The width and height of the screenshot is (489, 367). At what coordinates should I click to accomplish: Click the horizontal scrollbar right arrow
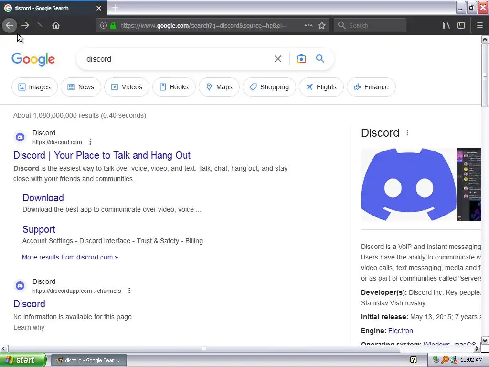point(477,348)
